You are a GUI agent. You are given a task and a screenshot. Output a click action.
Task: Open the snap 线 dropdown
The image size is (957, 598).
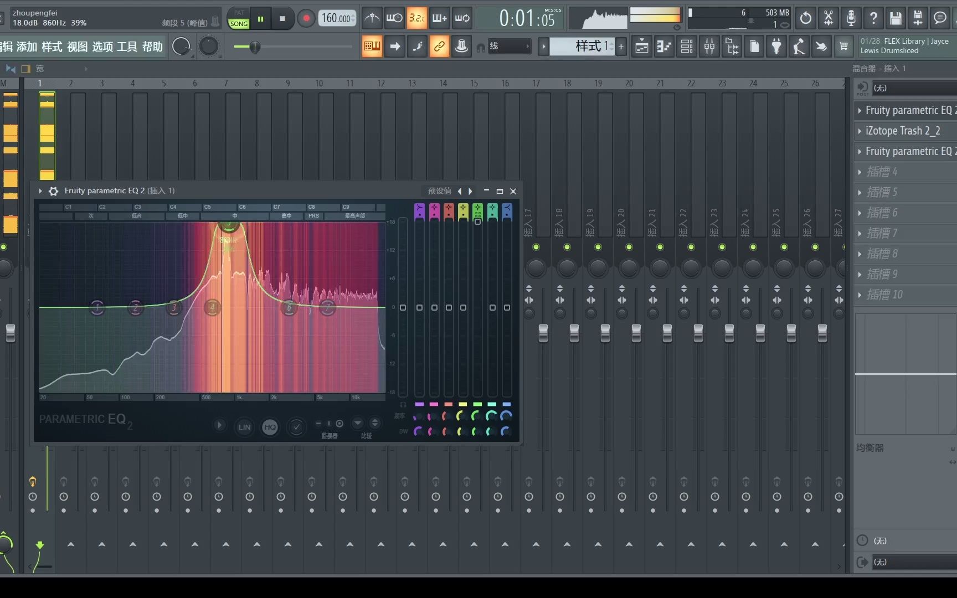coord(509,47)
